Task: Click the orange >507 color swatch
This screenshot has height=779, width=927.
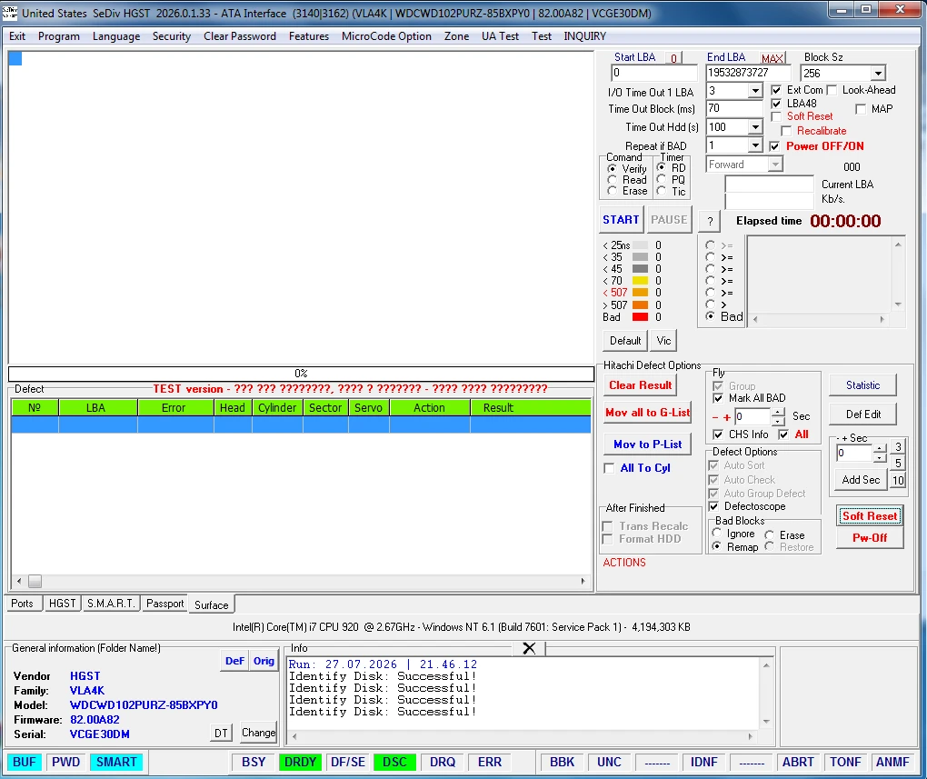Action: click(641, 305)
